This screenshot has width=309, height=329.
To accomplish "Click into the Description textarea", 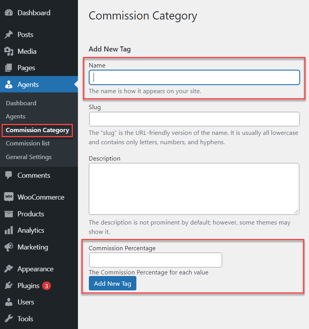I will point(194,189).
